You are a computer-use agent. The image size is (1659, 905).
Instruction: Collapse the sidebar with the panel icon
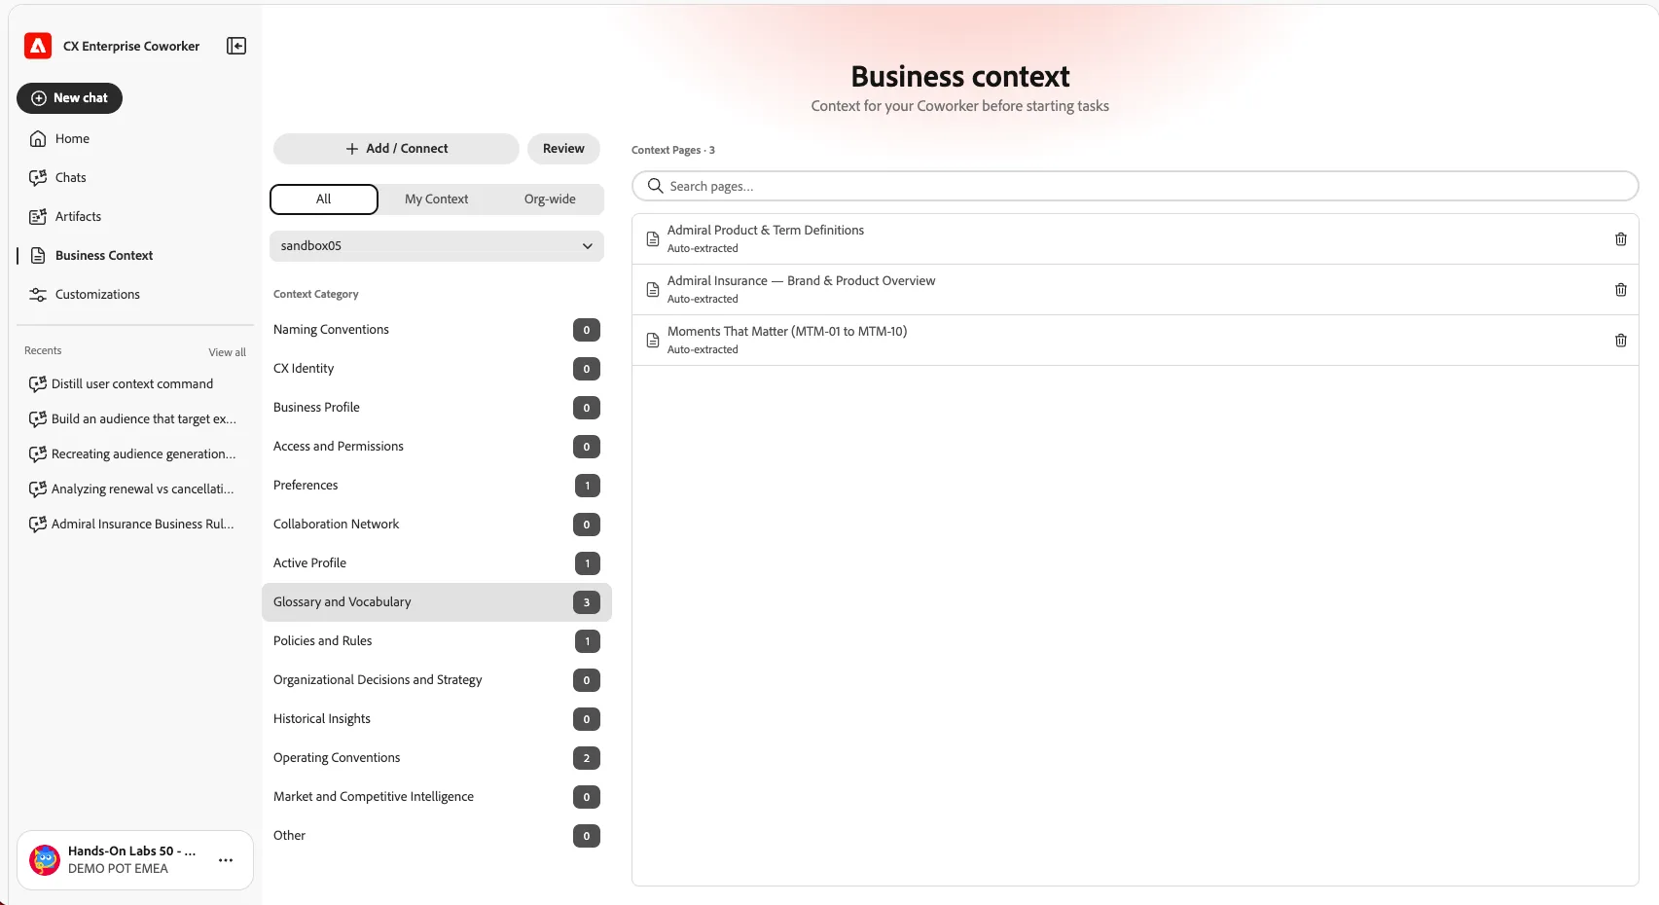coord(236,46)
